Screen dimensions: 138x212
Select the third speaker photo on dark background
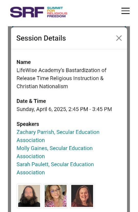(82, 196)
